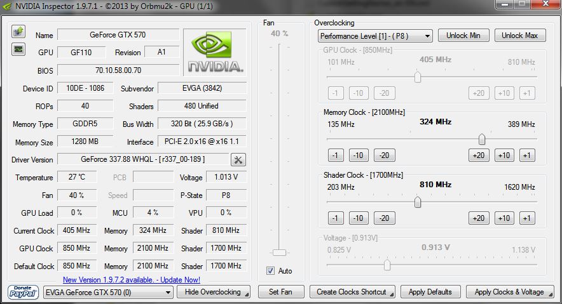Increase Memory Clock with +10 button
This screenshot has width=562, height=304.
[x=504, y=155]
